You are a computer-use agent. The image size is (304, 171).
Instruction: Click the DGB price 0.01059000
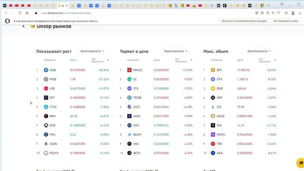77,70
